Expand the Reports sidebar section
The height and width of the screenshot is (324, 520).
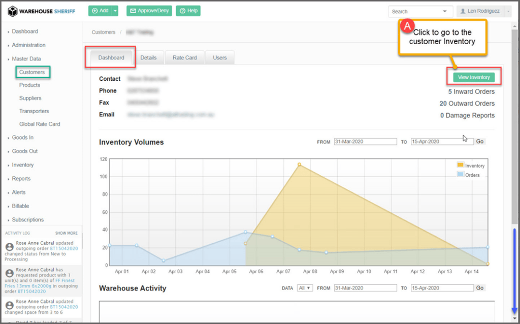21,178
